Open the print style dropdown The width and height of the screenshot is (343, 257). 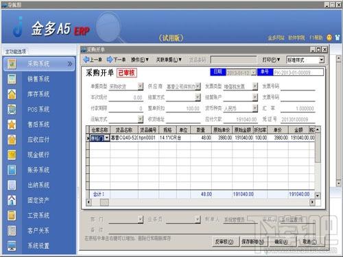[x=322, y=60]
